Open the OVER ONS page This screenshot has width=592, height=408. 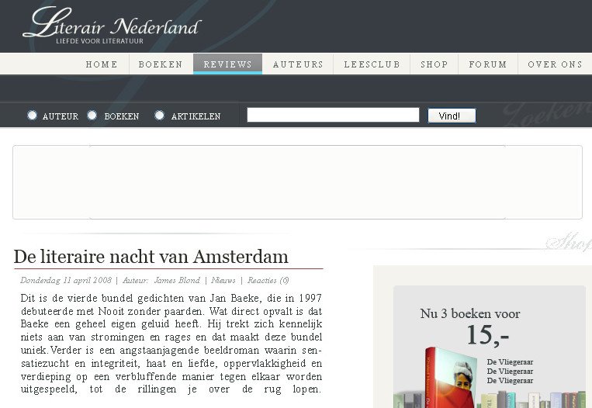coord(555,64)
